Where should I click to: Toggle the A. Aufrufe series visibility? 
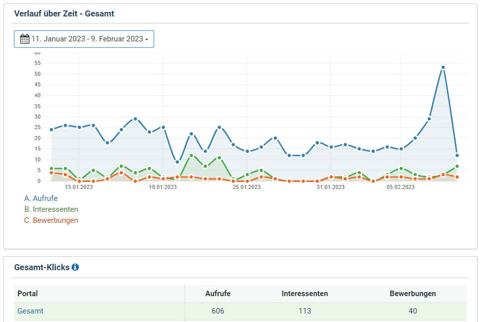pyautogui.click(x=41, y=198)
